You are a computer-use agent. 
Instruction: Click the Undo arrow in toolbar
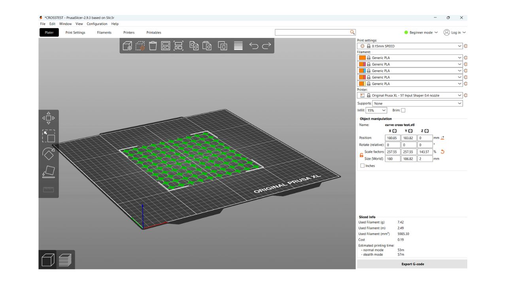click(253, 46)
